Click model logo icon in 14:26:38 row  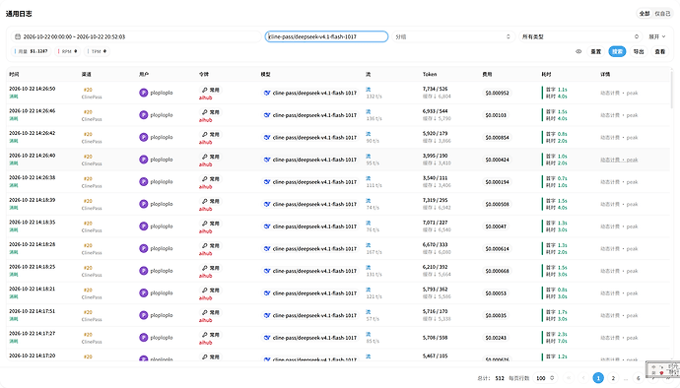pyautogui.click(x=267, y=181)
